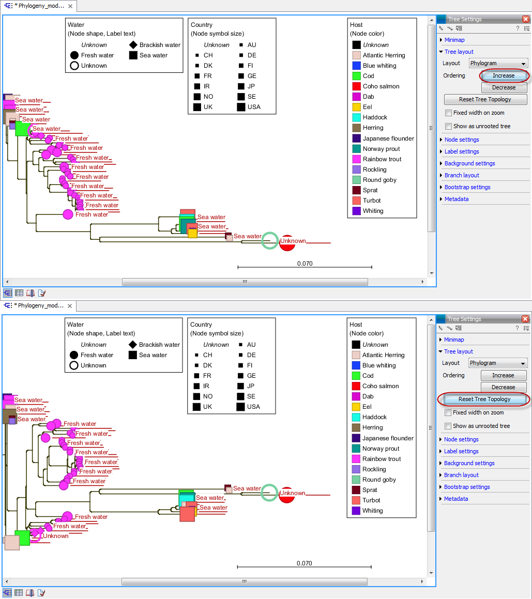Click the collapse arrows icon in Tree Settings toolbar
The image size is (532, 599).
coord(449,28)
